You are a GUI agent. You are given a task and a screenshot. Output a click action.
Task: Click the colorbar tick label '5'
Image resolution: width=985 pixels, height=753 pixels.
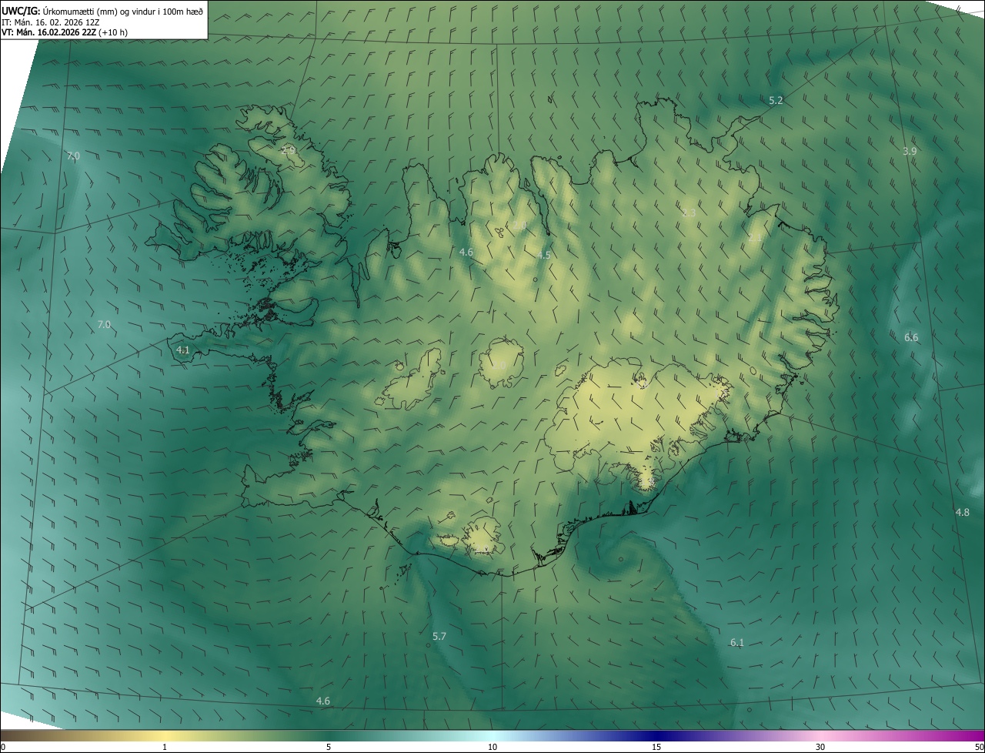click(329, 747)
